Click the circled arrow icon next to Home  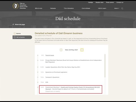click(x=14, y=33)
